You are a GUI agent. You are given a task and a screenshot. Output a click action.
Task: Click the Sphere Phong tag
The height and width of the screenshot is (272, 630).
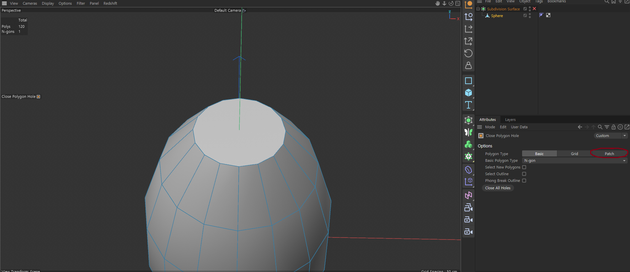[541, 15]
